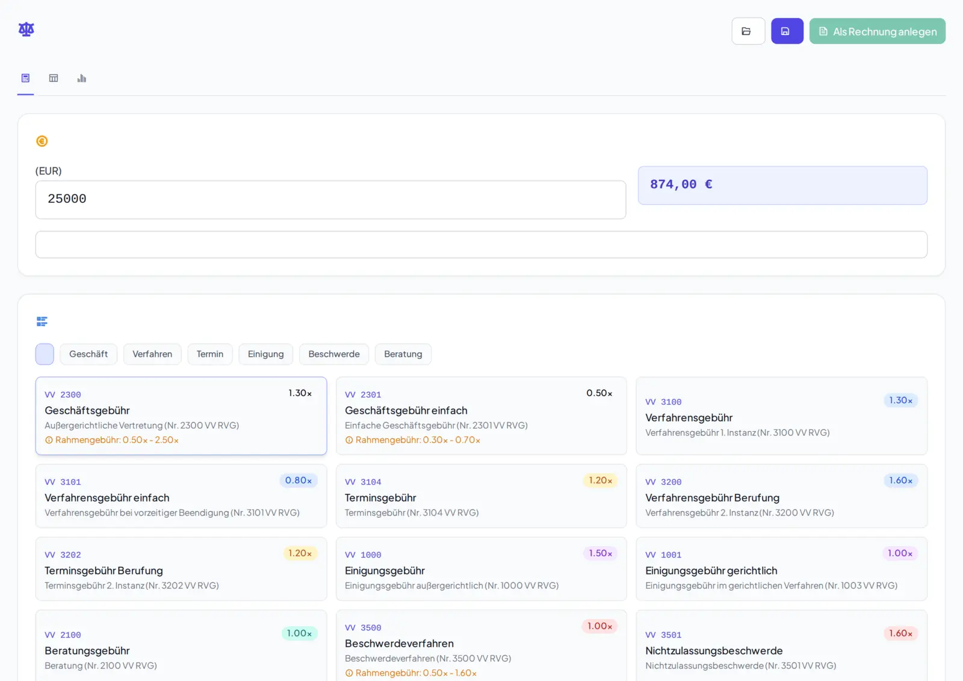
Task: Click the scales of justice logo icon
Action: [x=26, y=29]
